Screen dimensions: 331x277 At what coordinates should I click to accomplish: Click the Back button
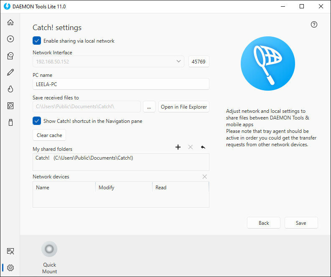(x=264, y=223)
